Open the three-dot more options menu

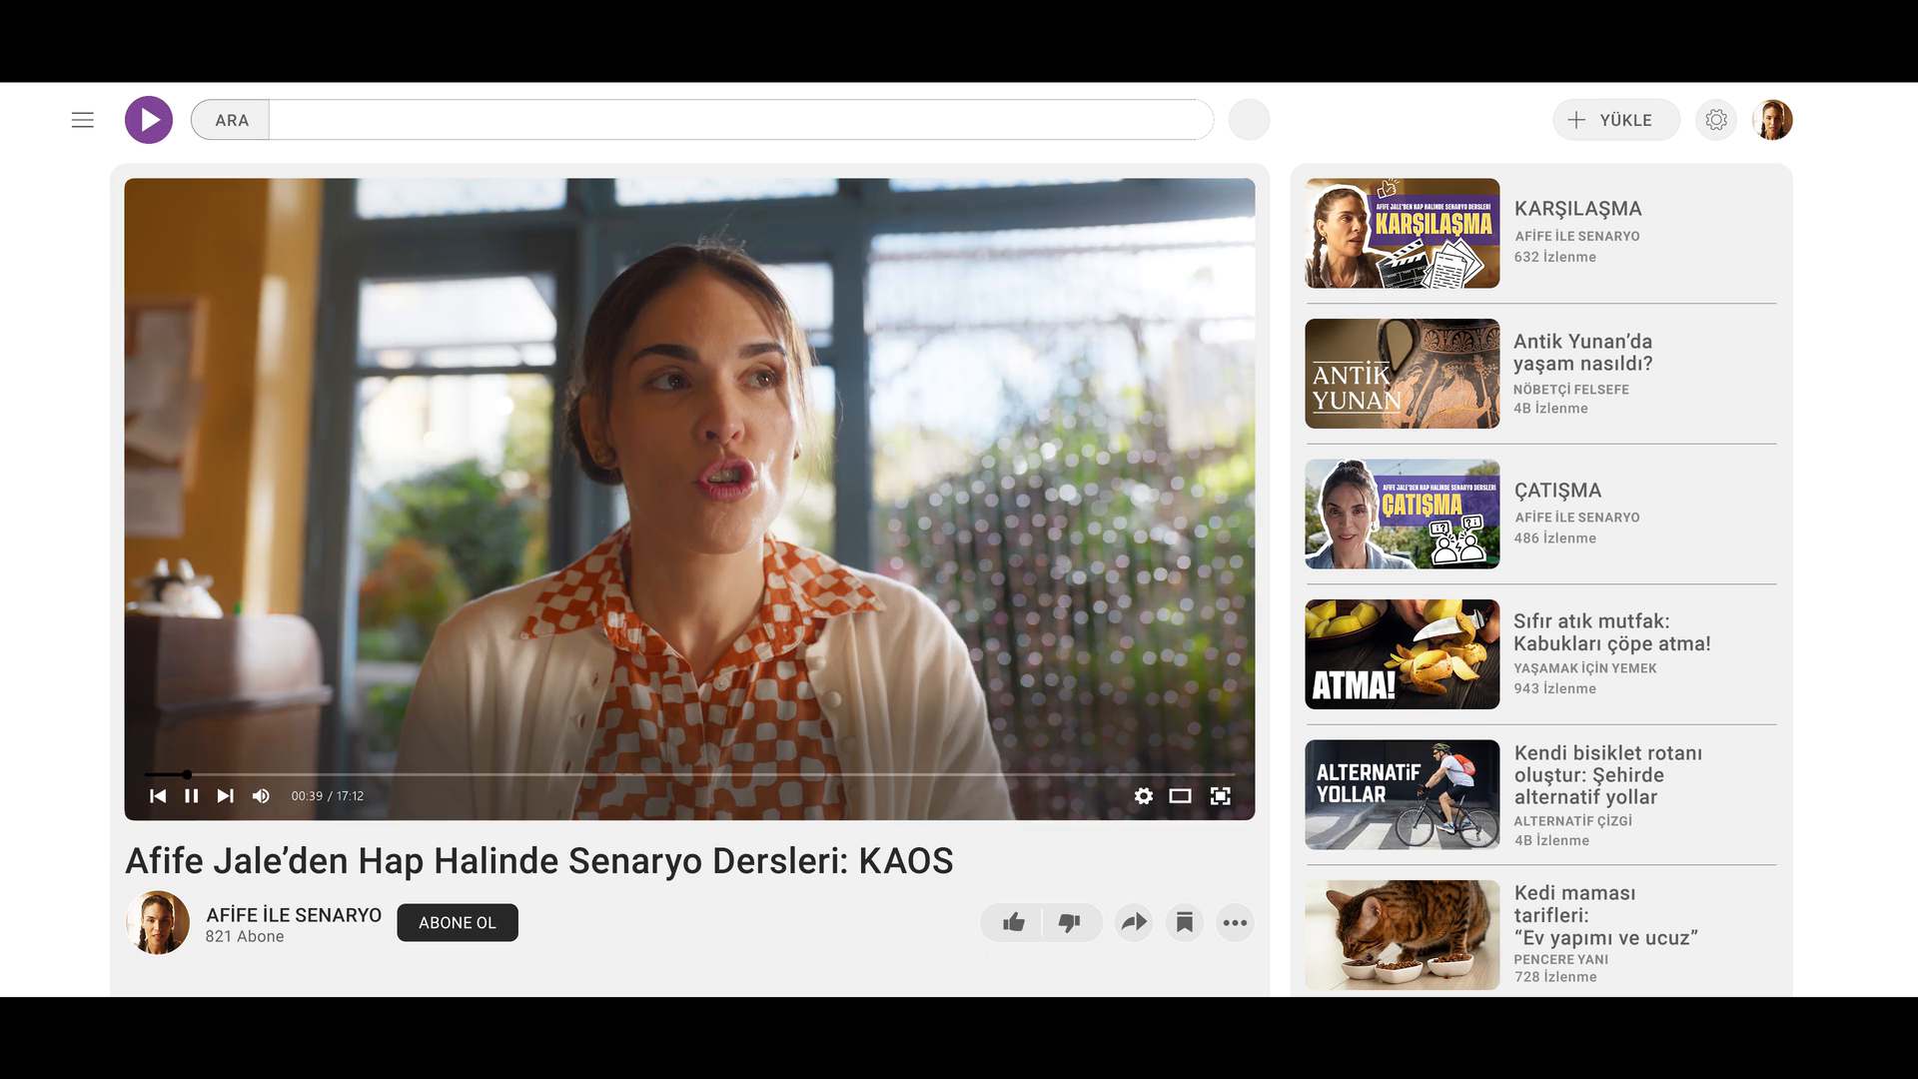click(x=1236, y=922)
